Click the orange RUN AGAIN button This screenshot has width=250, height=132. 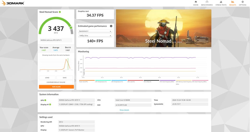tap(57, 87)
